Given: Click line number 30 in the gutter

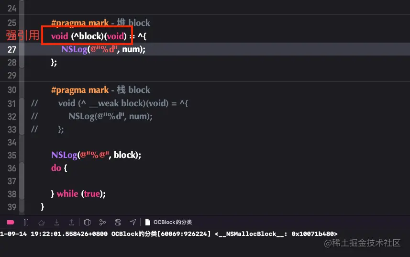Looking at the screenshot, I should pyautogui.click(x=12, y=90).
